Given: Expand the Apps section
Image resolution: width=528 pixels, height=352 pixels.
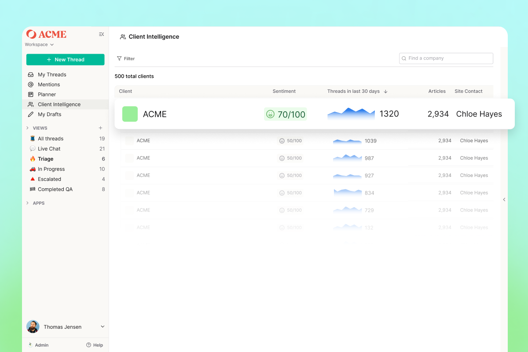Looking at the screenshot, I should coord(28,203).
